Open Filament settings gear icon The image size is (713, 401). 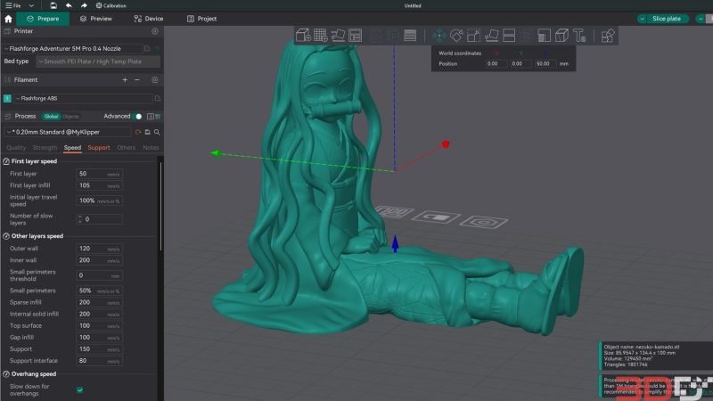point(155,79)
